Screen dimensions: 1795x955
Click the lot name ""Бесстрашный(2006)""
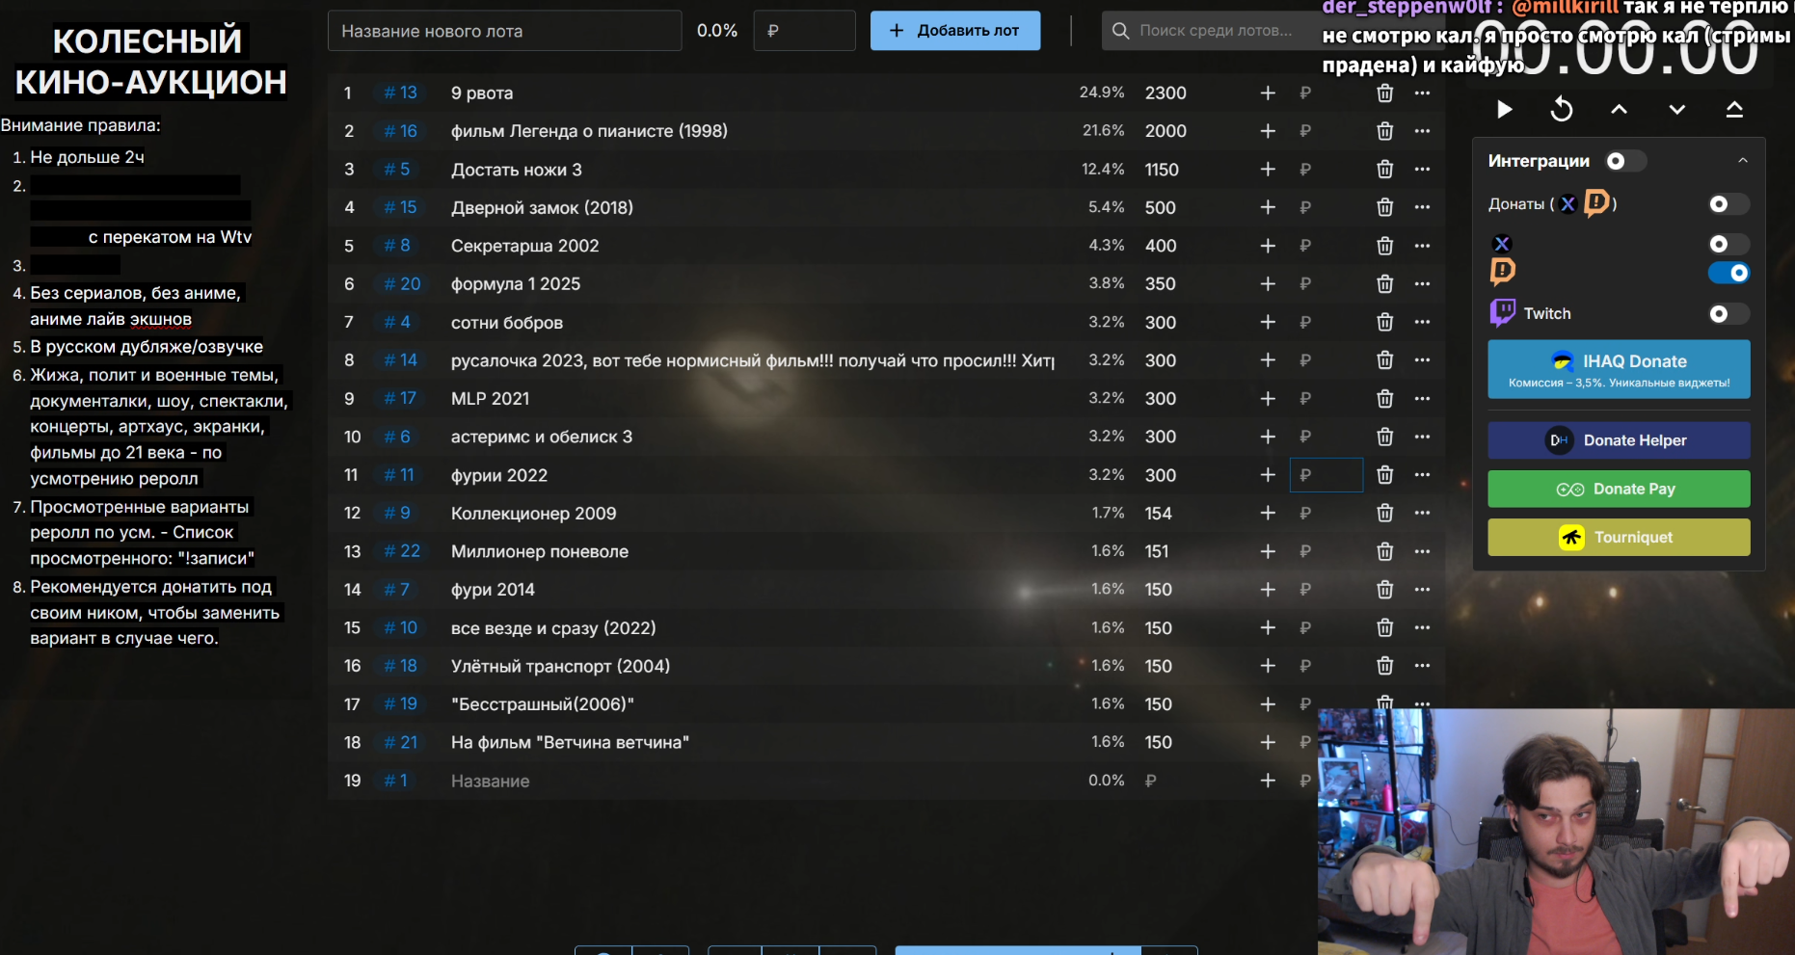543,704
